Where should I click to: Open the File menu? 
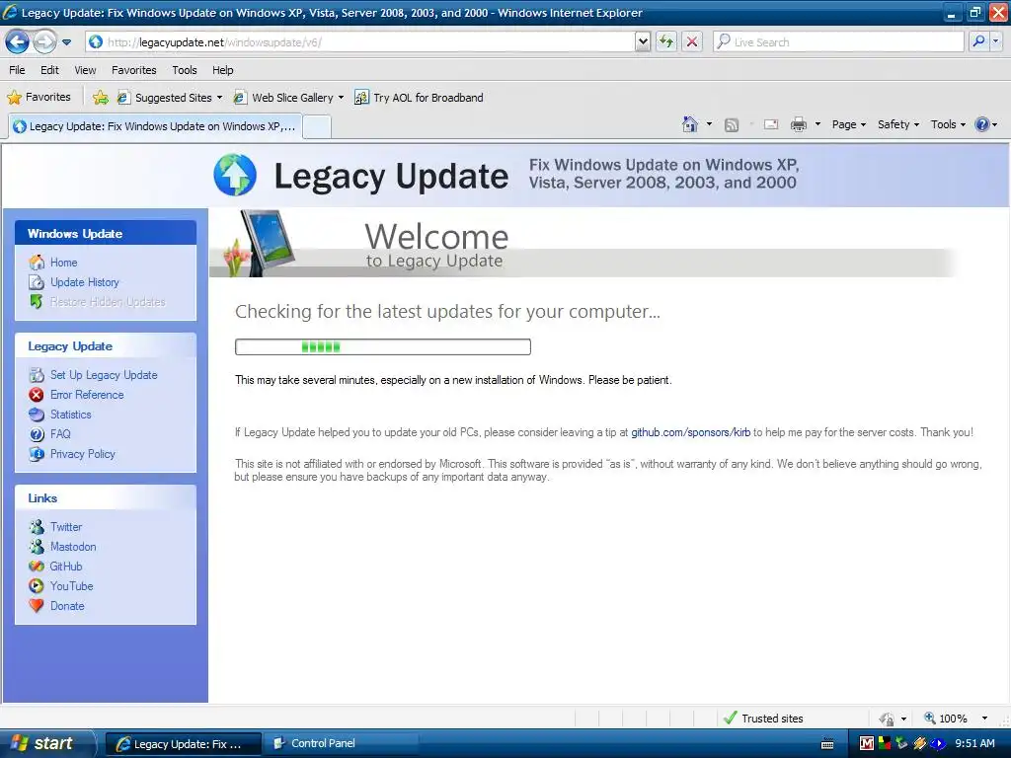[18, 70]
